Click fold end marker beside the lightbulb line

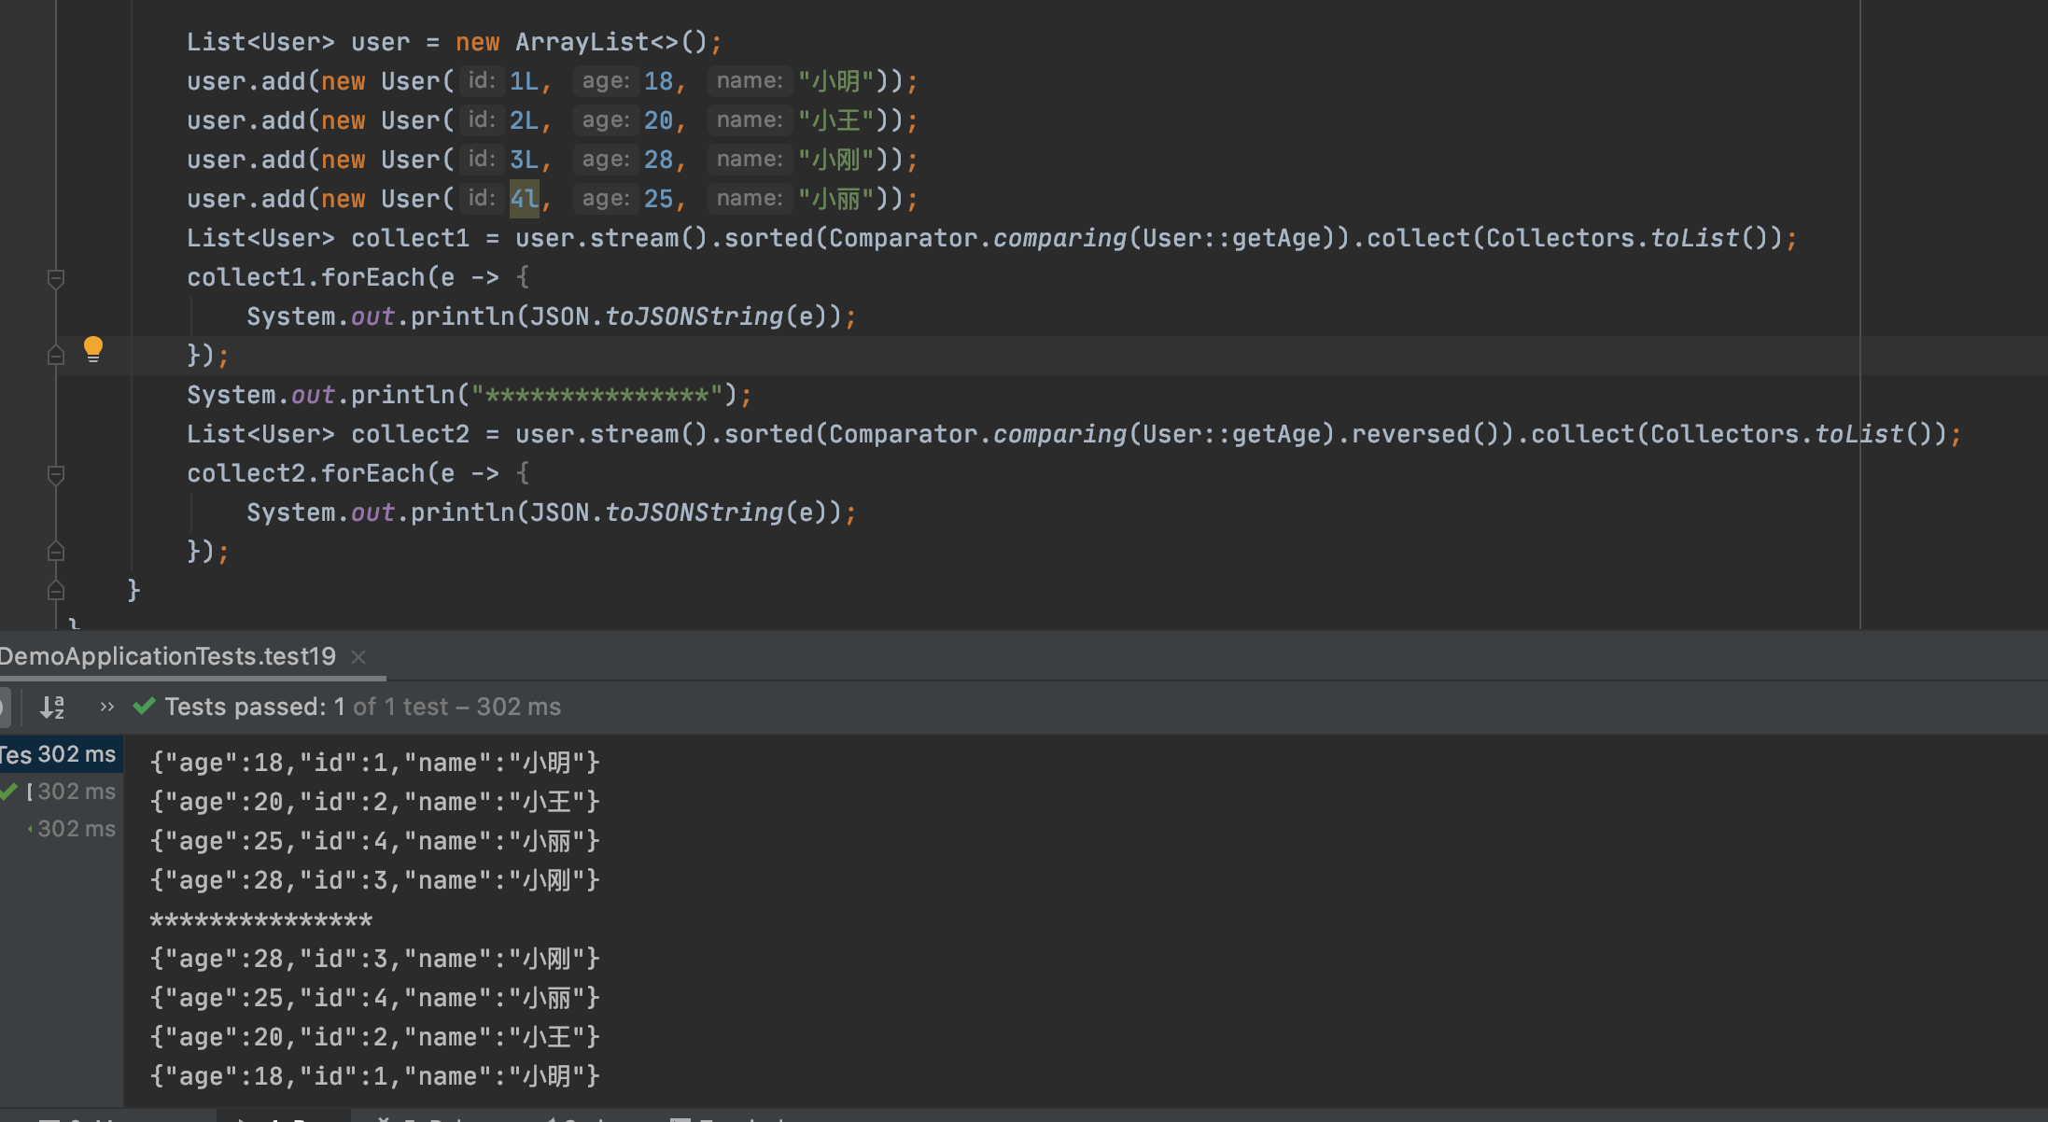coord(56,356)
